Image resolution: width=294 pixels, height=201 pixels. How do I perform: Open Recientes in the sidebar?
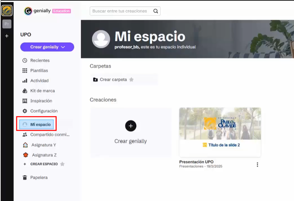click(40, 60)
